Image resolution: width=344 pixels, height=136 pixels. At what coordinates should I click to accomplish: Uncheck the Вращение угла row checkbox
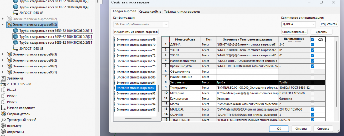(313, 66)
